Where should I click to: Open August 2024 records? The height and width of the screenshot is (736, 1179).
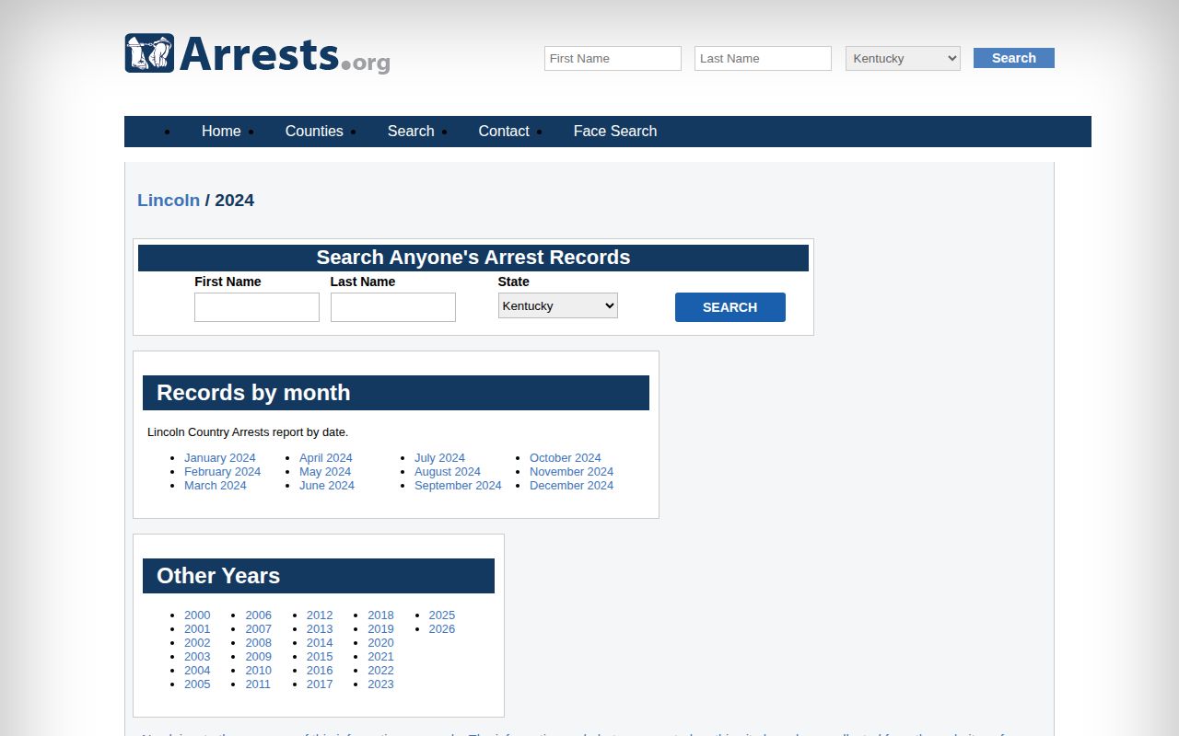pos(448,471)
